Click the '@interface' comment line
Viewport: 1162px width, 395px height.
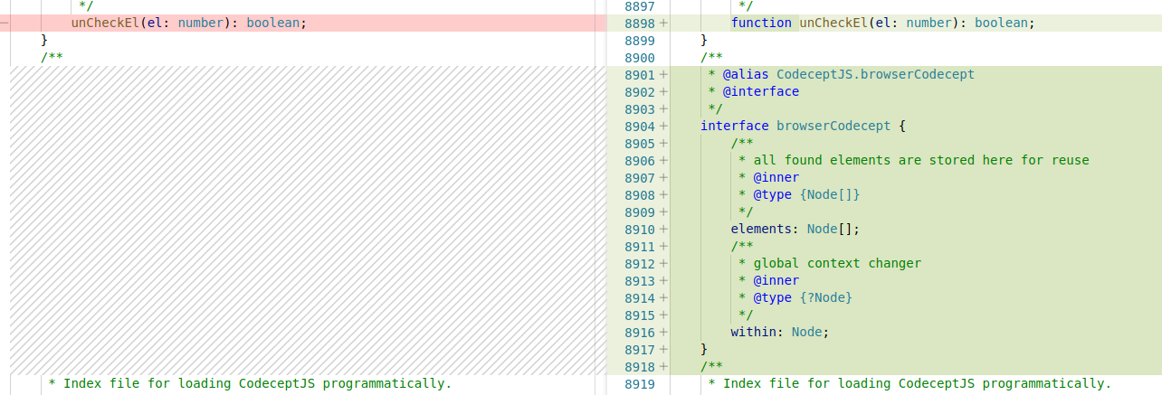tap(754, 91)
